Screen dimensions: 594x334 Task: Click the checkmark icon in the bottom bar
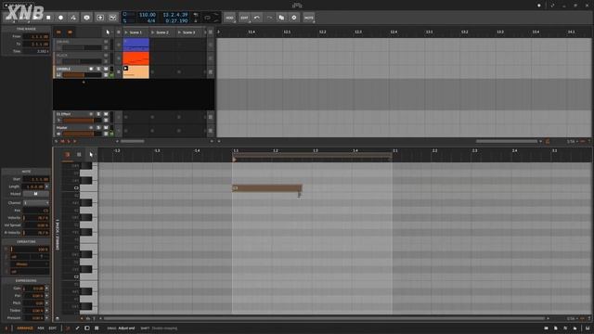pos(77,328)
